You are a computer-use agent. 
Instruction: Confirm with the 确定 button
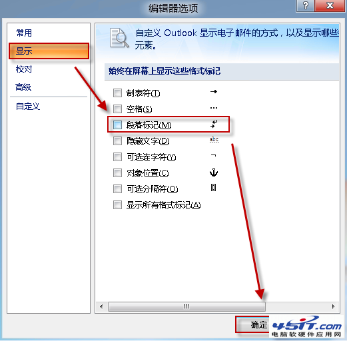[x=252, y=325]
